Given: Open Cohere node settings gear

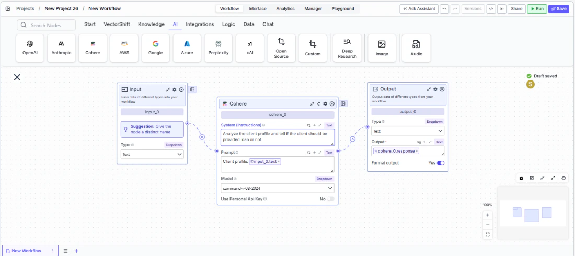Looking at the screenshot, I should [x=325, y=104].
